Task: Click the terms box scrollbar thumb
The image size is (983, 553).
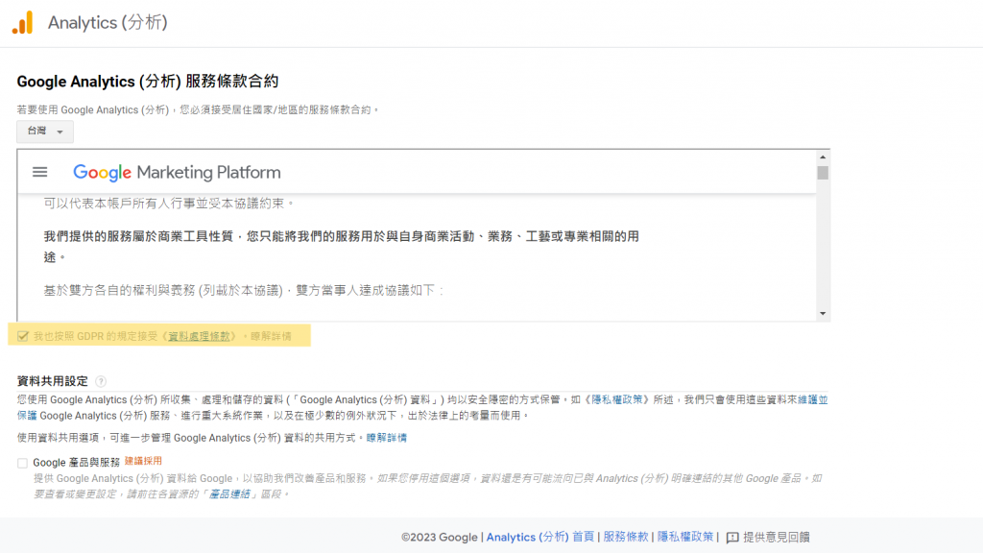Action: (x=823, y=173)
